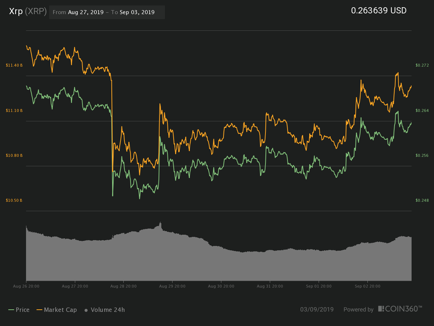Click the Powered by text link
Image resolution: width=434 pixels, height=326 pixels.
tap(358, 310)
